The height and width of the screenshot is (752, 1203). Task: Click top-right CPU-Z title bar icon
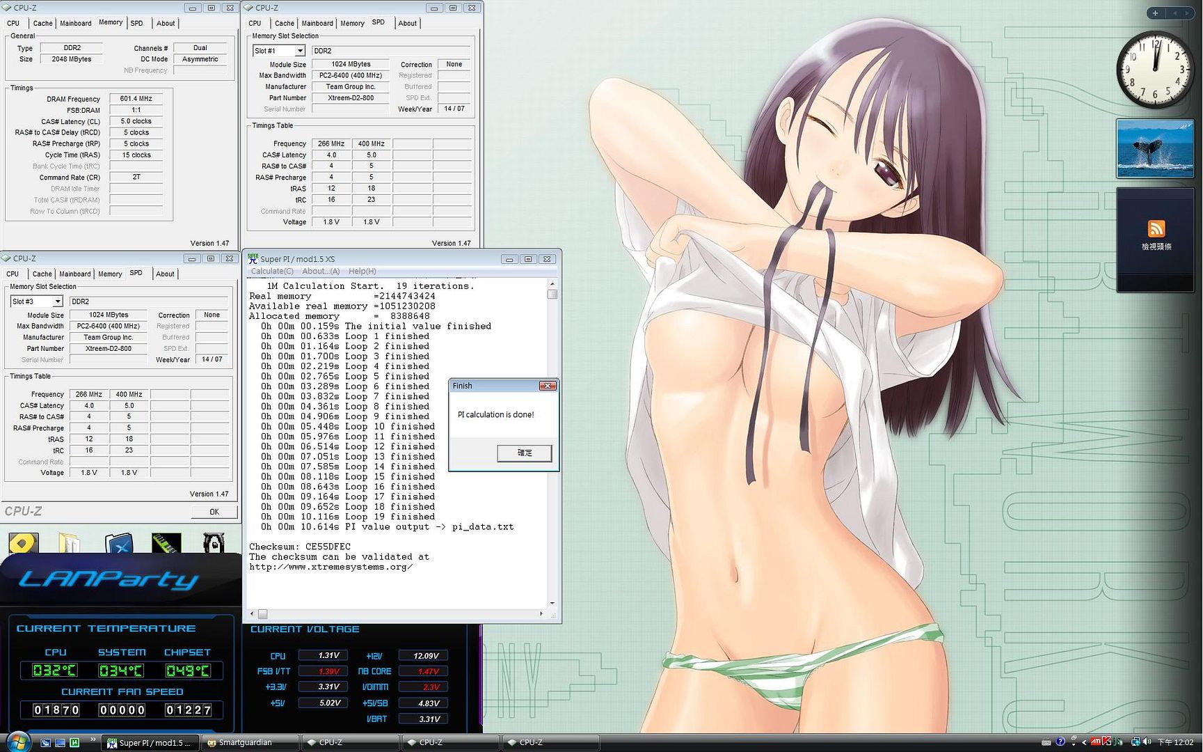pyautogui.click(x=248, y=8)
